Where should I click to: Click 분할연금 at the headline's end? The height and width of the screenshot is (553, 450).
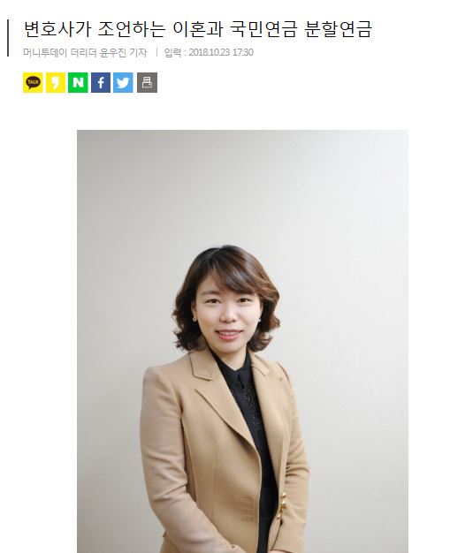click(338, 29)
